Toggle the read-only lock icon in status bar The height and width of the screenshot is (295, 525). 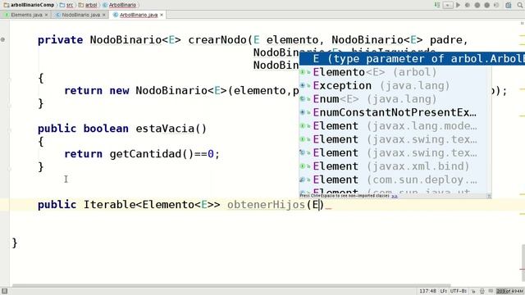(x=473, y=292)
